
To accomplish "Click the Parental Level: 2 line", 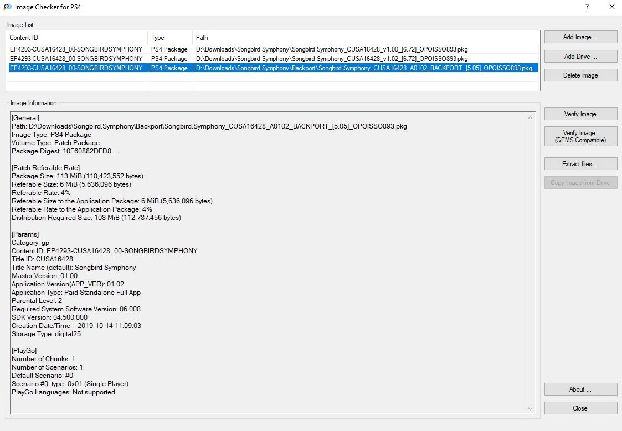I will (37, 301).
